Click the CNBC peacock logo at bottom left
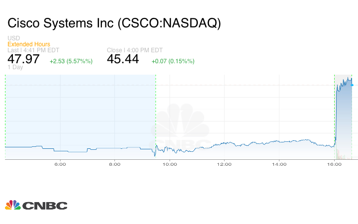358x224 pixels. 36,205
